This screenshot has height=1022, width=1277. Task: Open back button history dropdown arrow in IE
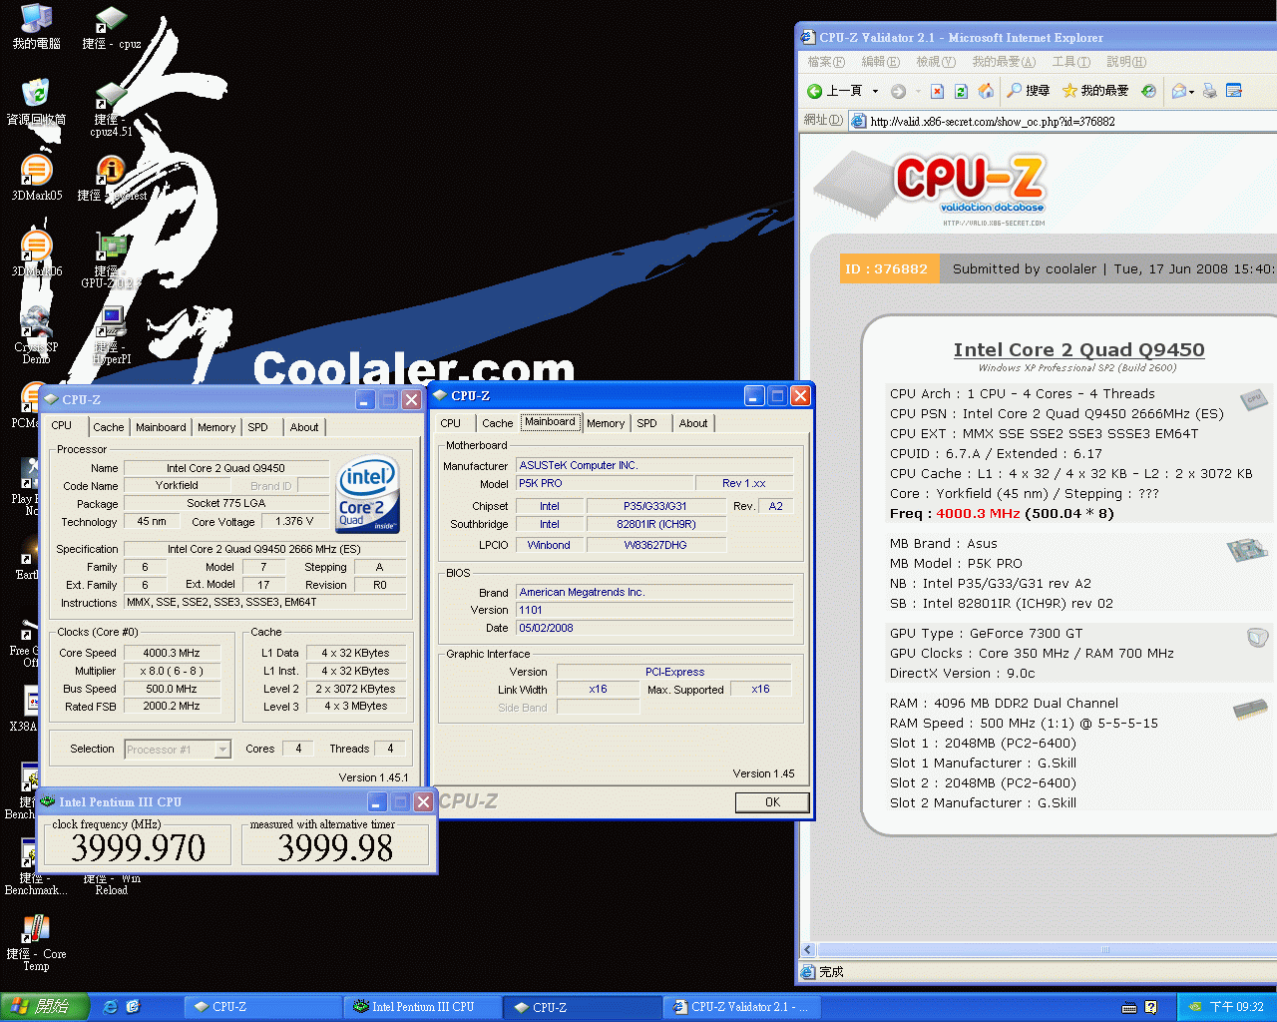(x=875, y=91)
